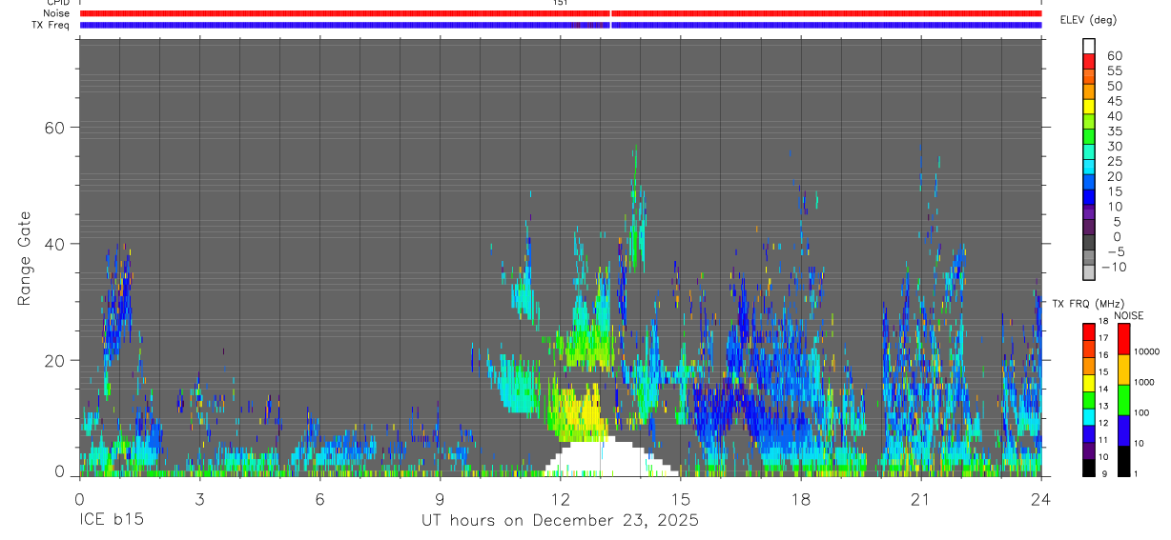Click the Range Gate tick label '60'
Image resolution: width=1171 pixels, height=540 pixels.
pyautogui.click(x=53, y=128)
